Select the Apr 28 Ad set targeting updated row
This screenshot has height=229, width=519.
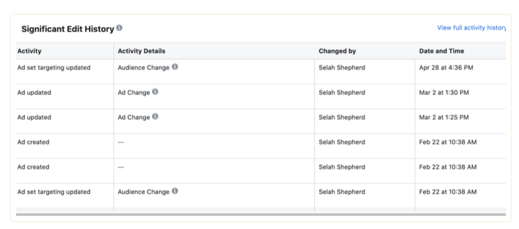click(x=54, y=68)
